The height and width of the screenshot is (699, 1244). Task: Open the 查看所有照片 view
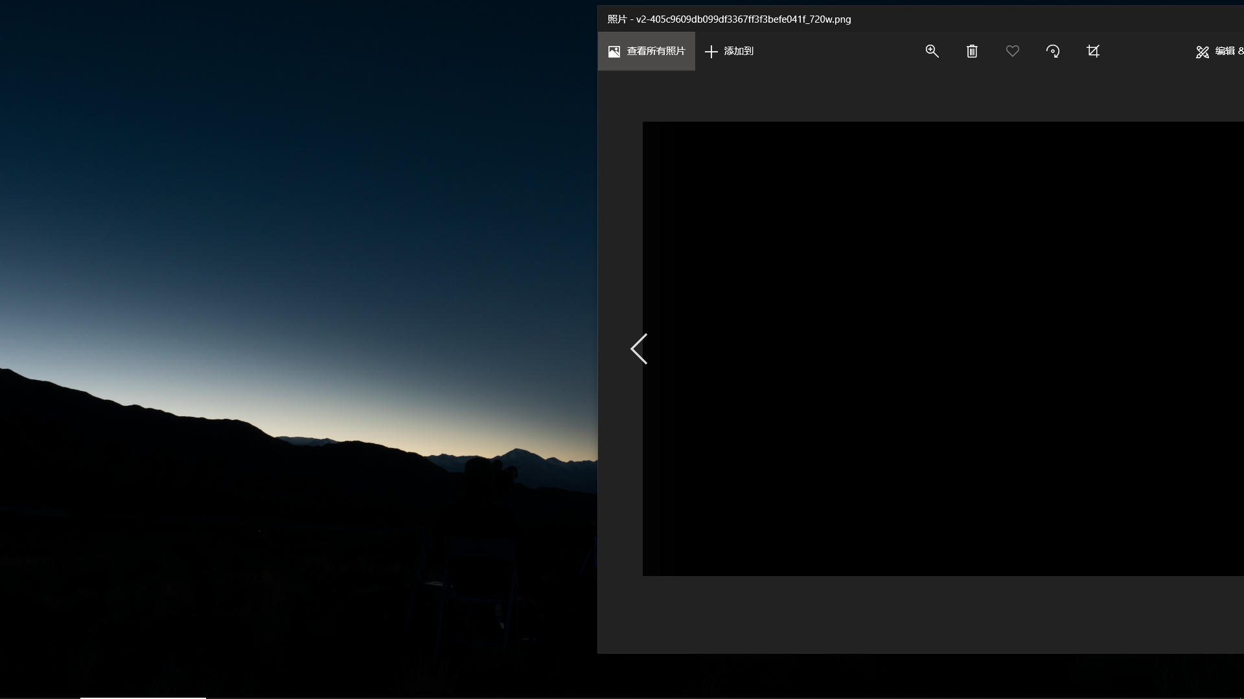(646, 51)
